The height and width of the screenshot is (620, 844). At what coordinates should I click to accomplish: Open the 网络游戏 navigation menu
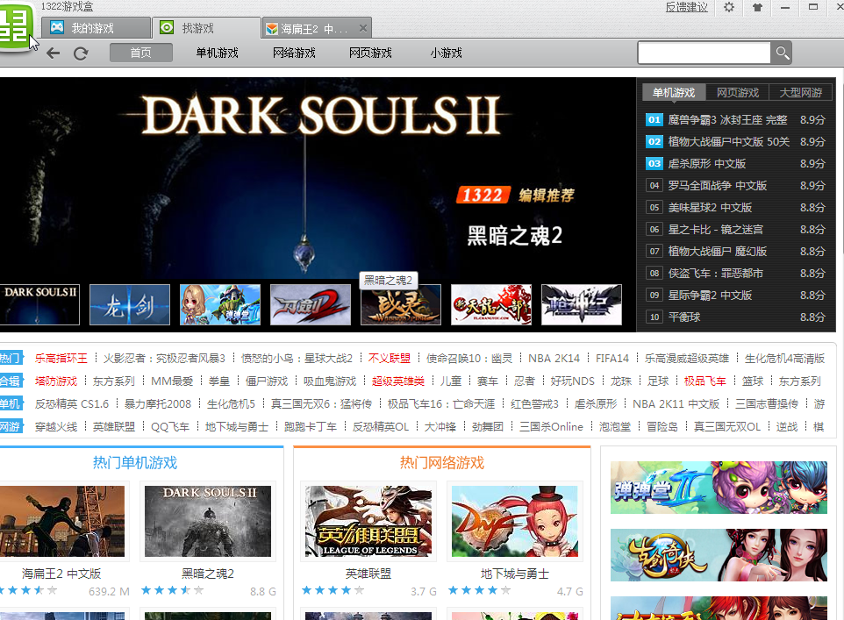(x=294, y=53)
